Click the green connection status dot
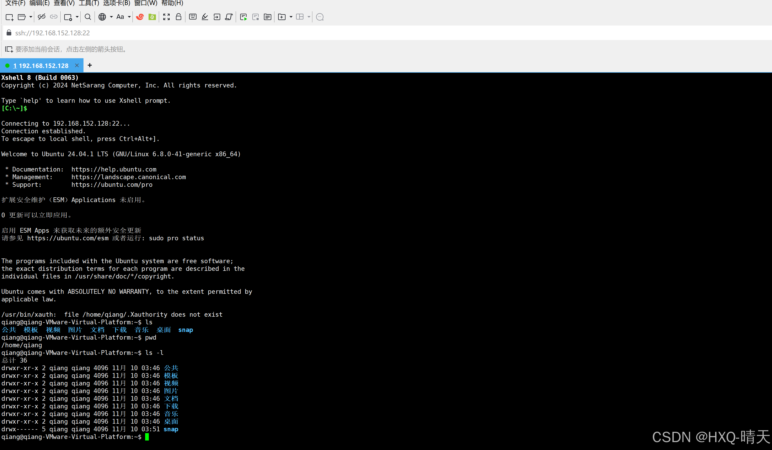The image size is (772, 450). pyautogui.click(x=7, y=65)
